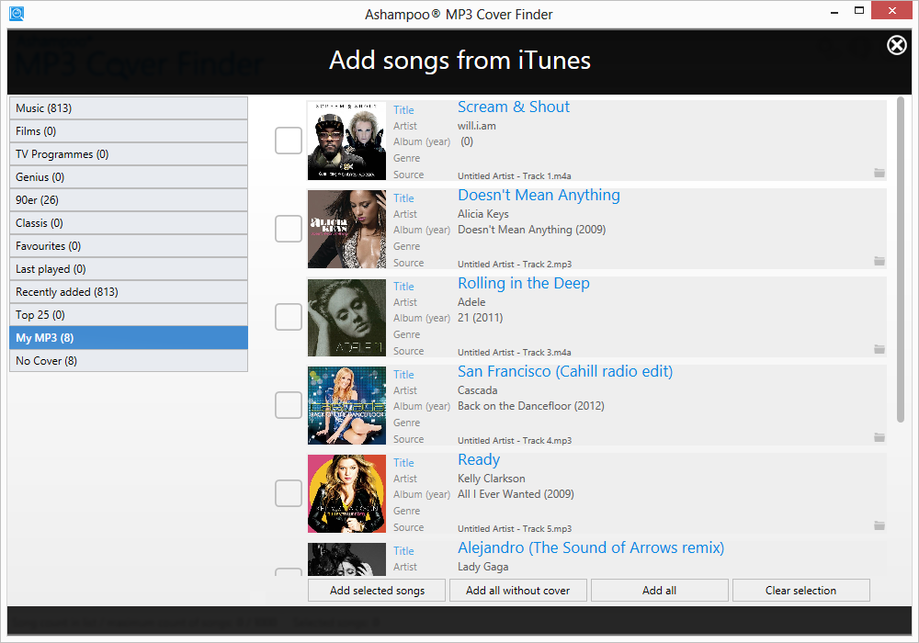Click the Scream & Shout cover thumbnail

[347, 141]
